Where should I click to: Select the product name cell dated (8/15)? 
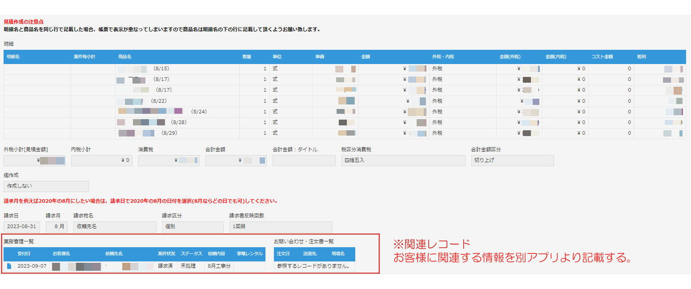pos(177,69)
